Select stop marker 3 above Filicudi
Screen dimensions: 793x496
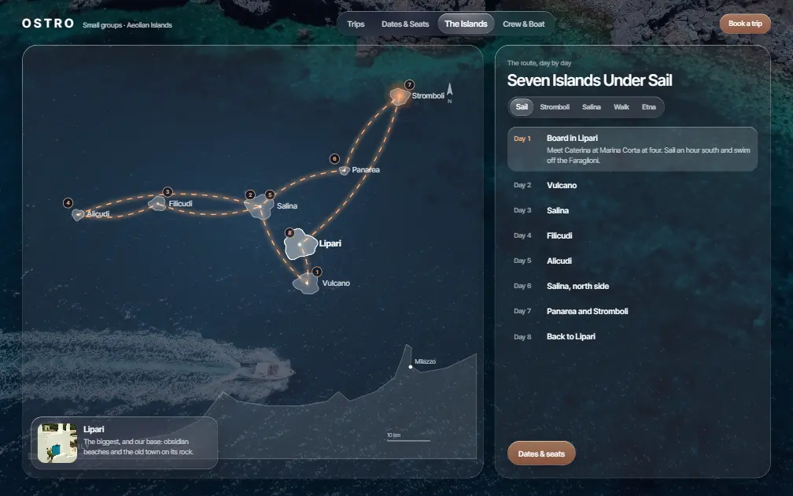tap(168, 192)
